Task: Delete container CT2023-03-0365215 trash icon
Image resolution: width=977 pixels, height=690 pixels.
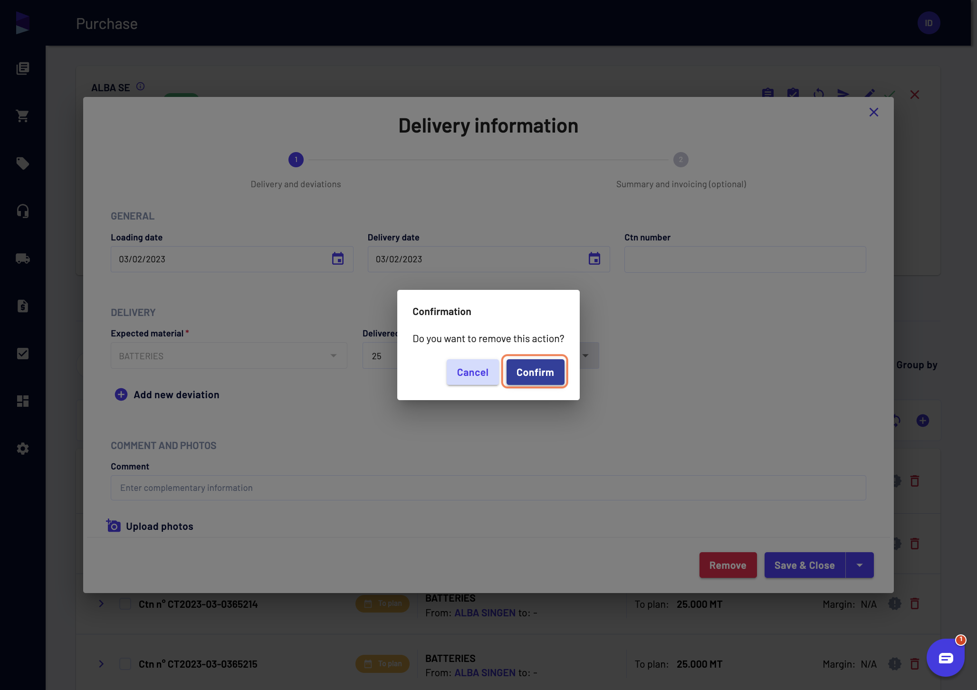Action: coord(914,663)
